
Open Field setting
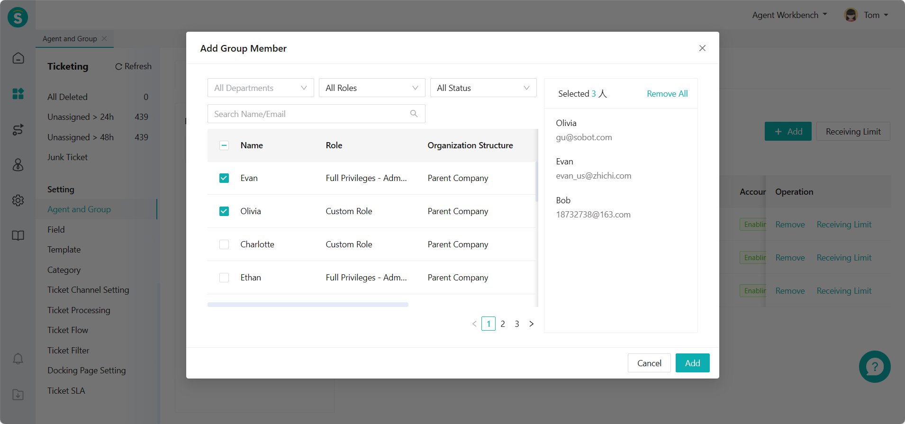pyautogui.click(x=56, y=229)
